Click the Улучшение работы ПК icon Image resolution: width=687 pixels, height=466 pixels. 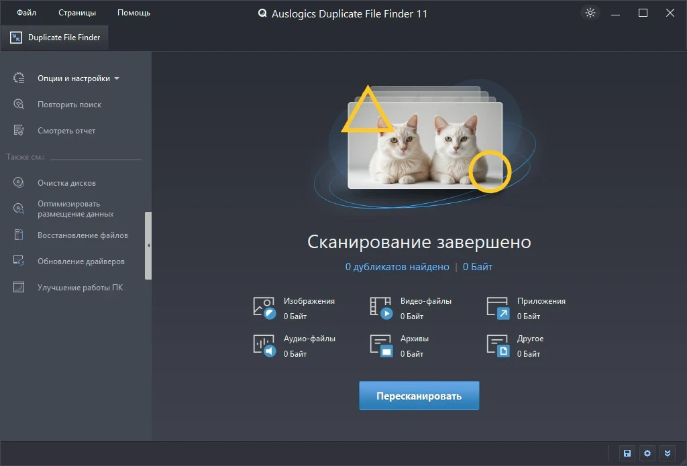[19, 287]
